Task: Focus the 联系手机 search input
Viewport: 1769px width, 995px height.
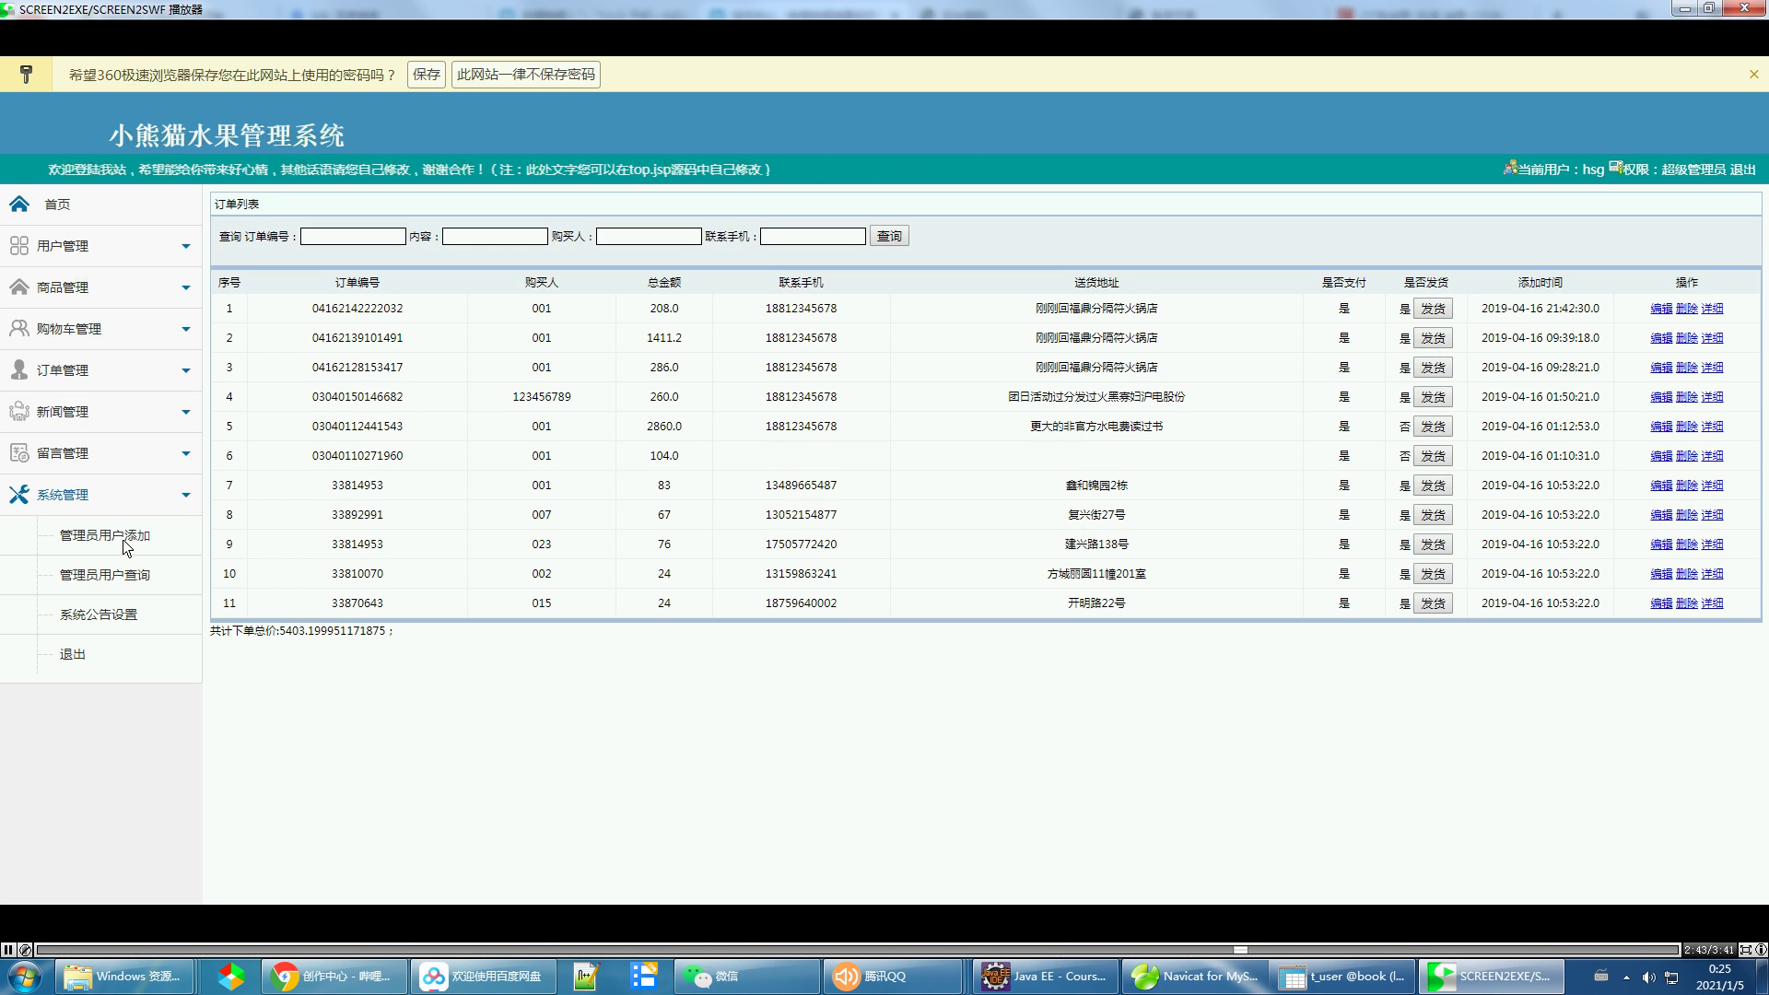Action: pyautogui.click(x=813, y=237)
